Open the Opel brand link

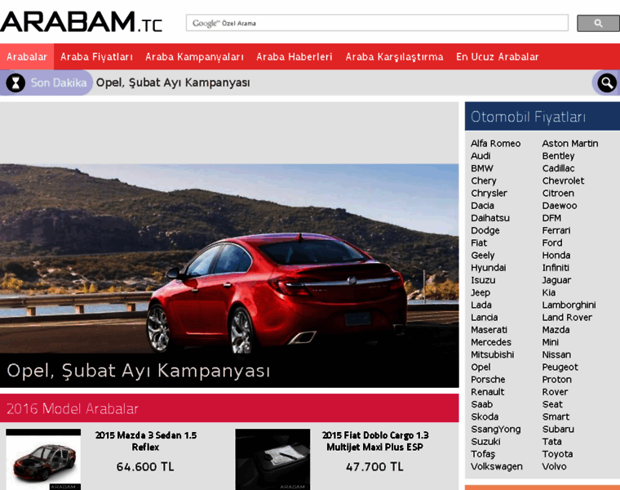480,367
